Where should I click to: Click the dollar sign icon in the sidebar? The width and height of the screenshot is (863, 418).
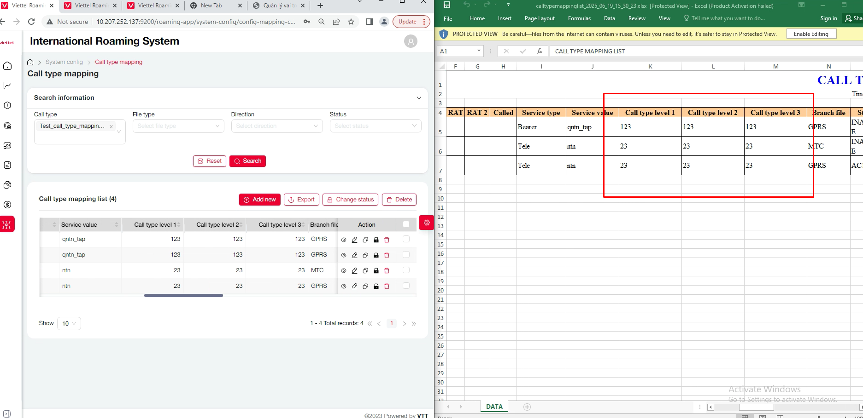7,205
